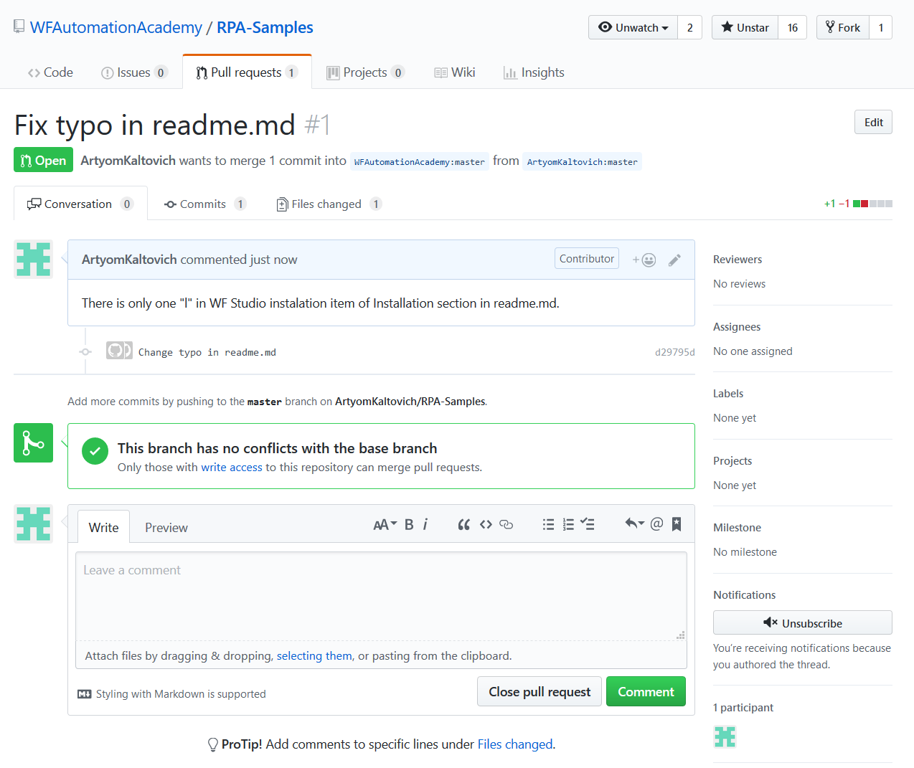Switch to Conversation tab
Image resolution: width=914 pixels, height=768 pixels.
(x=80, y=204)
